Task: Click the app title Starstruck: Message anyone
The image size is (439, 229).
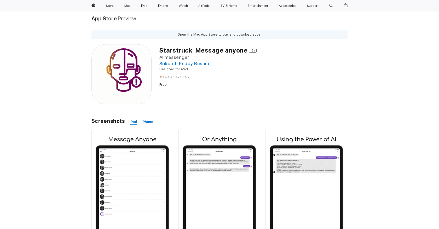Action: [203, 50]
